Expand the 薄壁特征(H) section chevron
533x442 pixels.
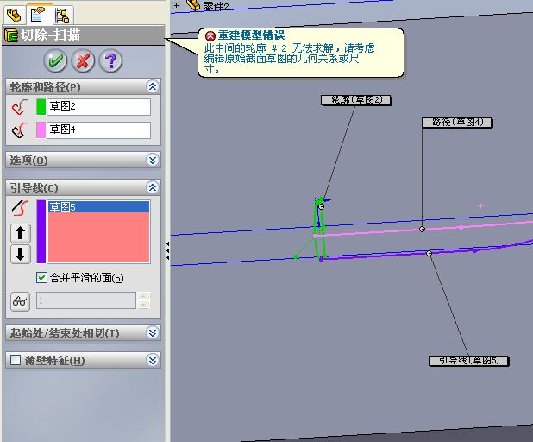click(x=153, y=360)
